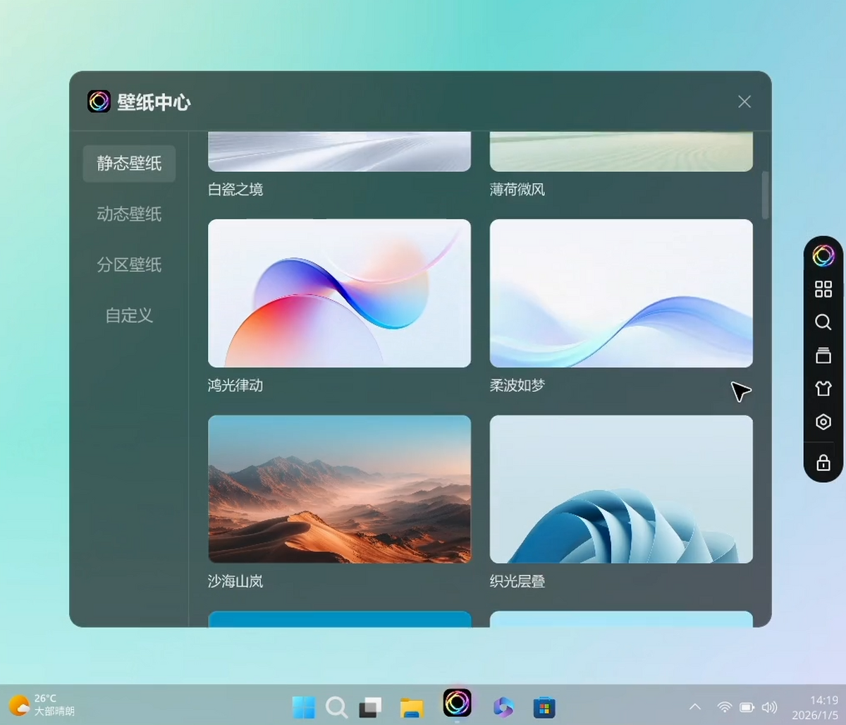Click the 织光层叠 label text
Viewport: 846px width, 725px height.
pos(517,582)
